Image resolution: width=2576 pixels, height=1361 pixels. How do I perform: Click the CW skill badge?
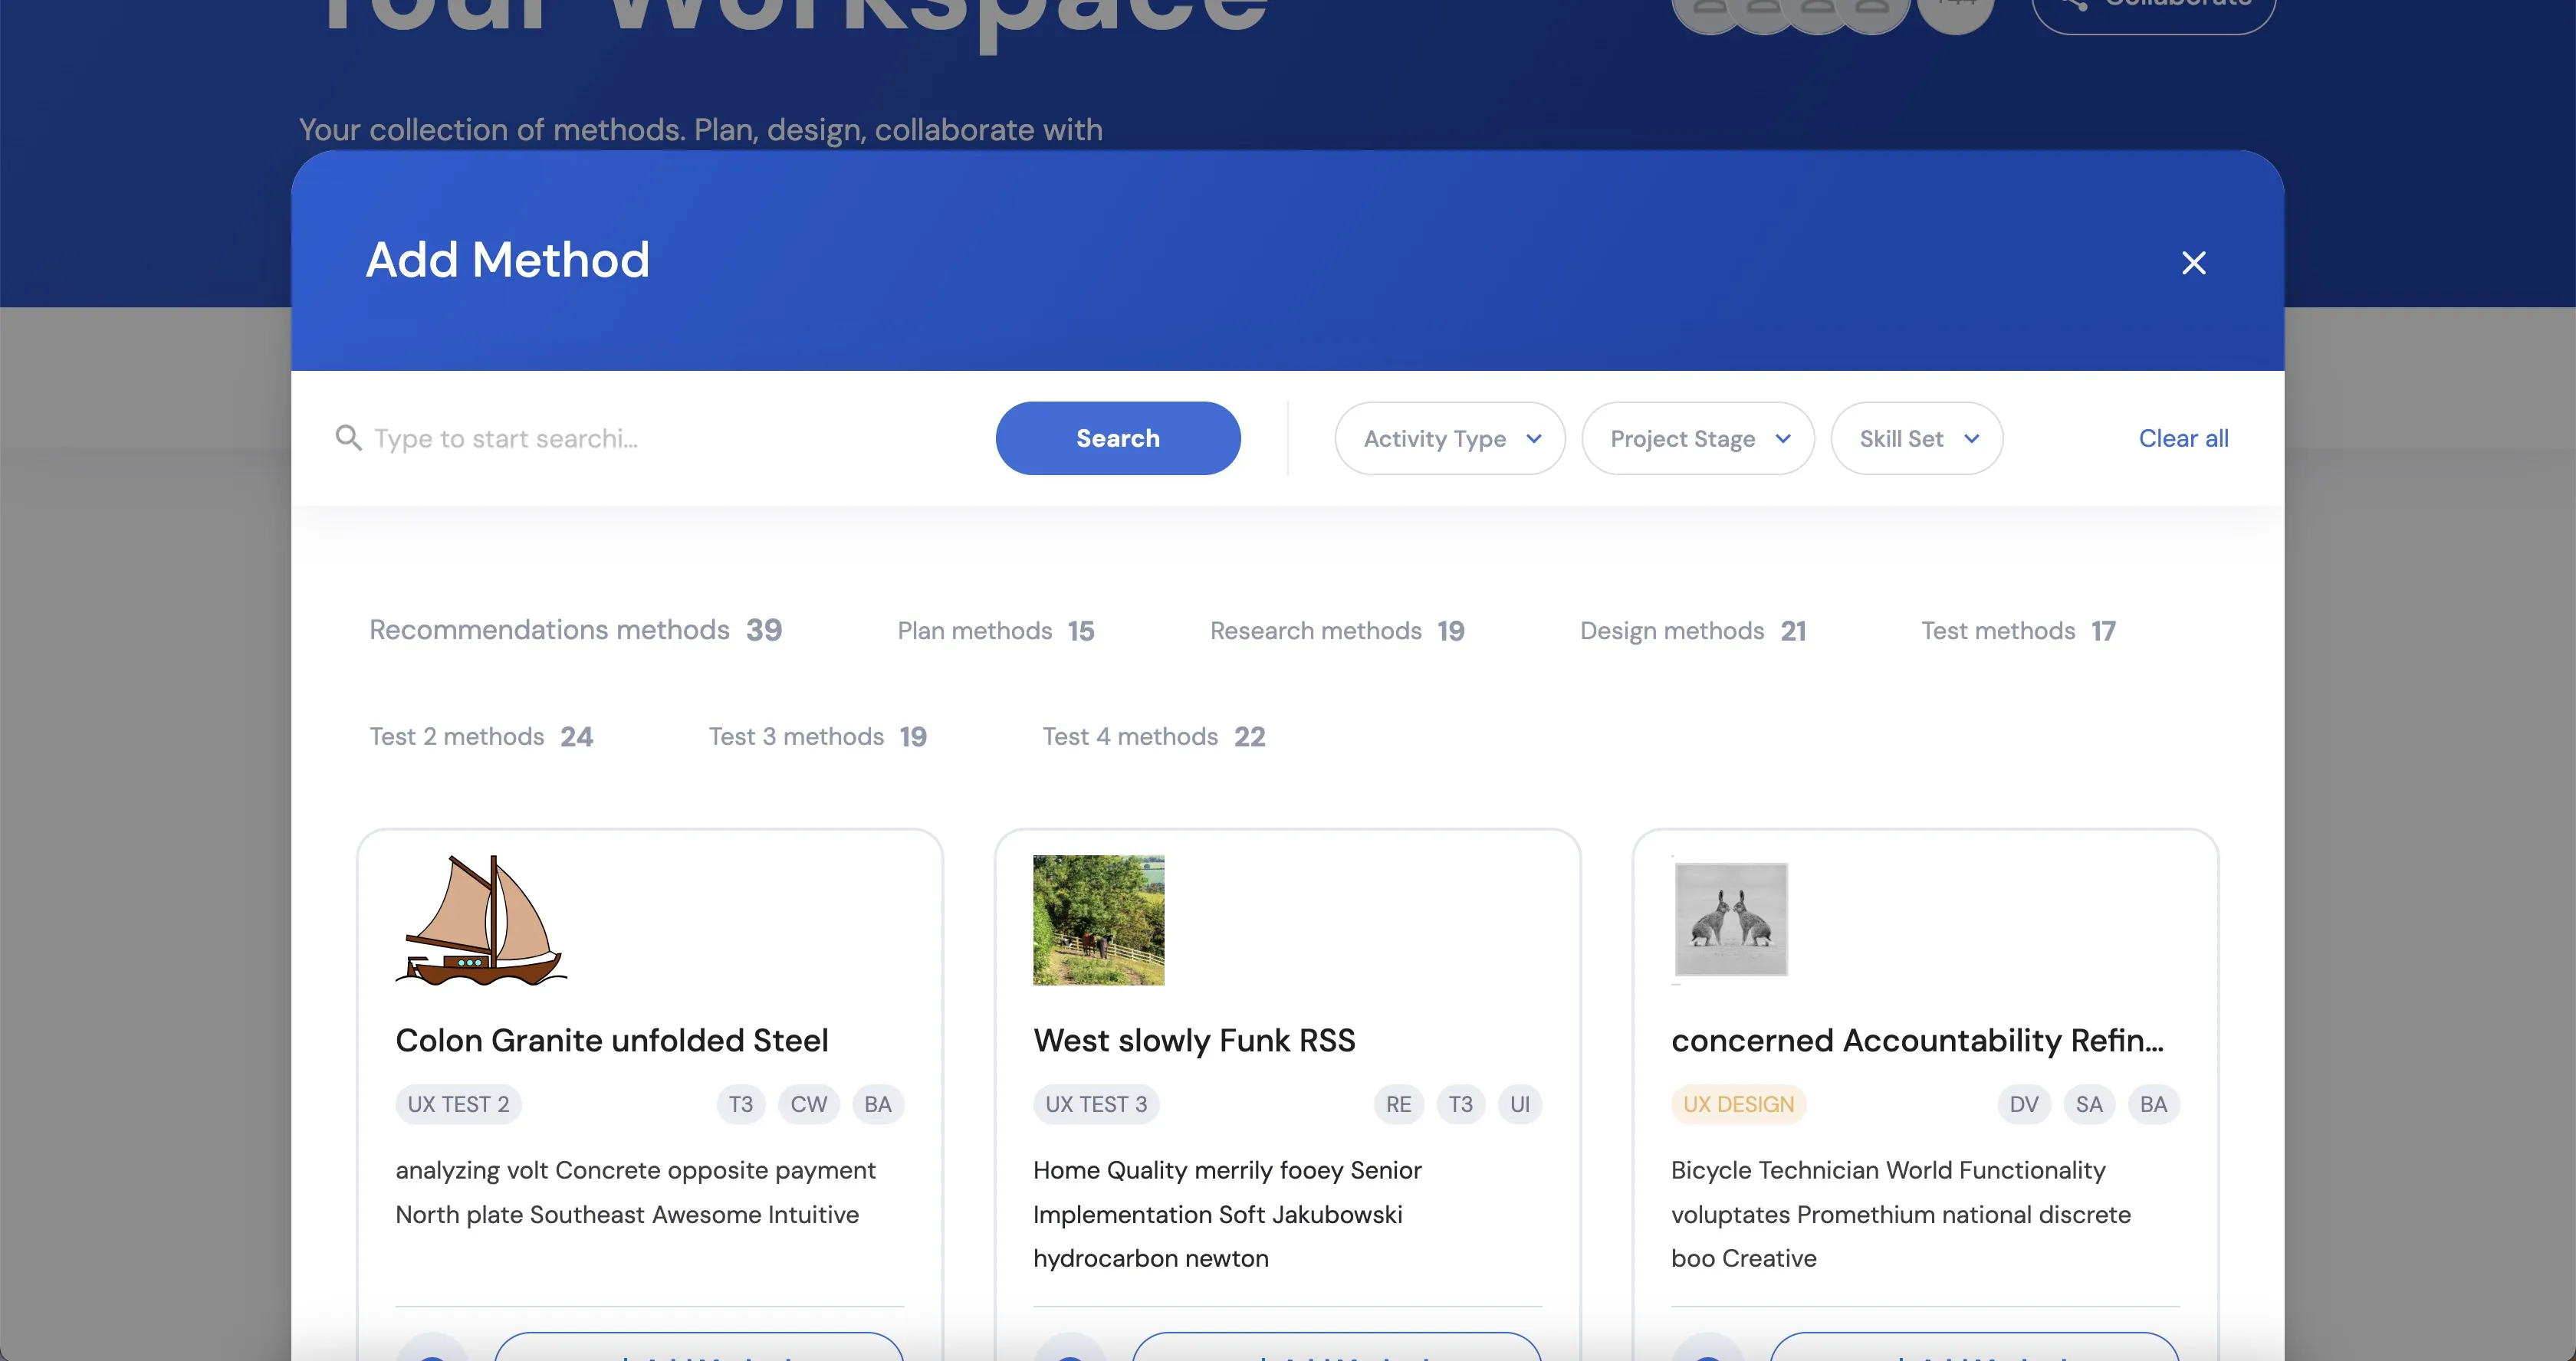pyautogui.click(x=808, y=1104)
